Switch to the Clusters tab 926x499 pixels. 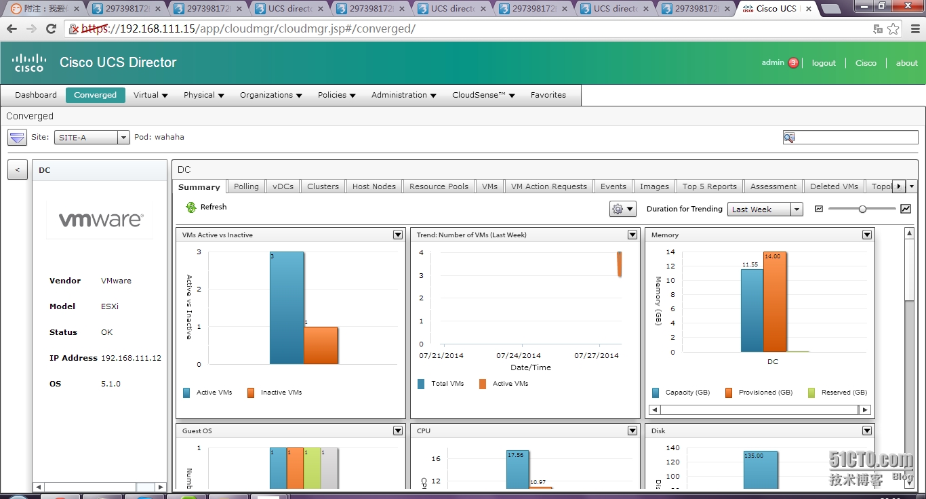pos(323,186)
